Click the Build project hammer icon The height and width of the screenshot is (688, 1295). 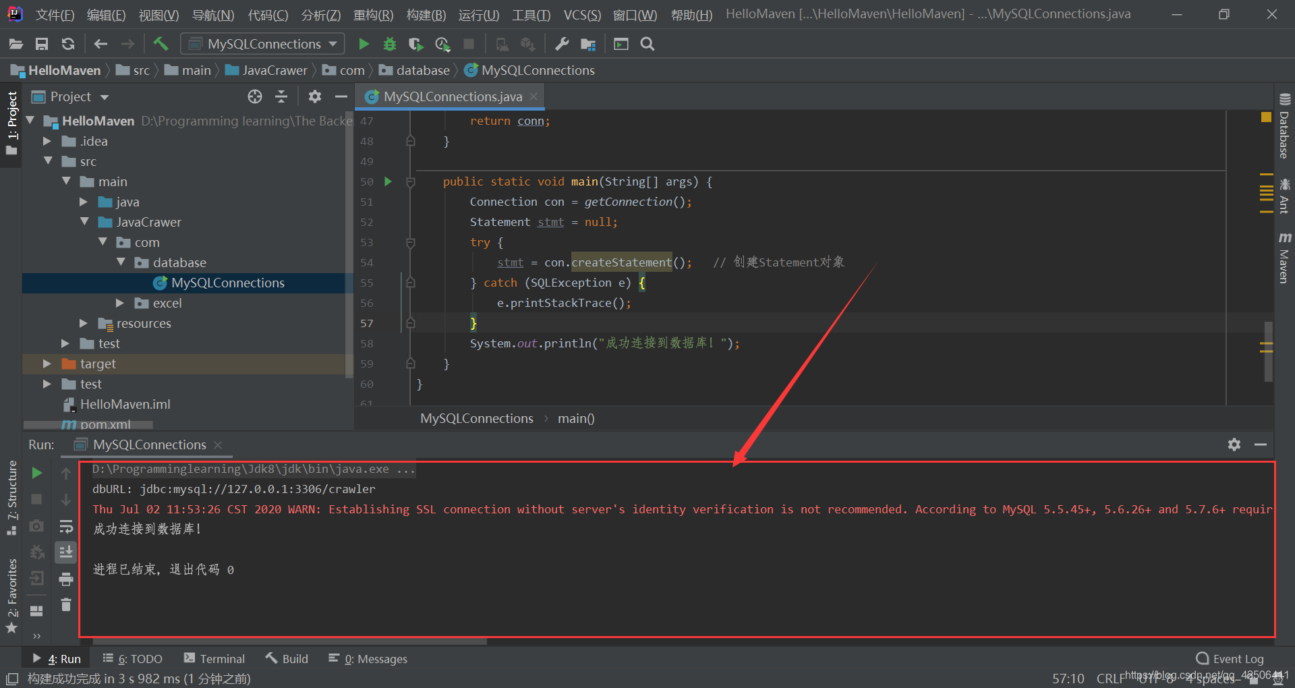[161, 45]
